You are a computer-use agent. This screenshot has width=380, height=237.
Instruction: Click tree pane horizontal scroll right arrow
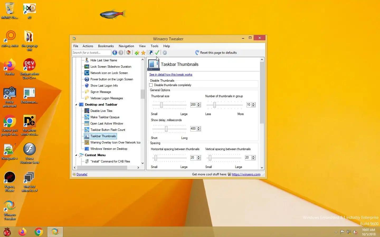(138, 167)
